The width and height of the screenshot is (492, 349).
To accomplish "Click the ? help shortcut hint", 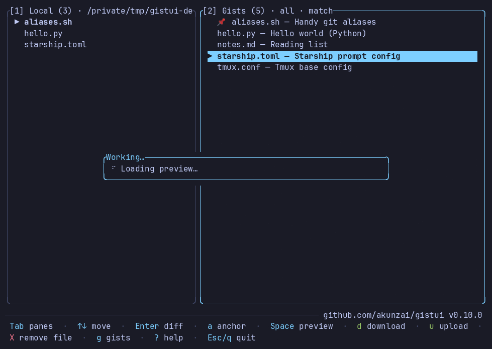I will coord(169,338).
